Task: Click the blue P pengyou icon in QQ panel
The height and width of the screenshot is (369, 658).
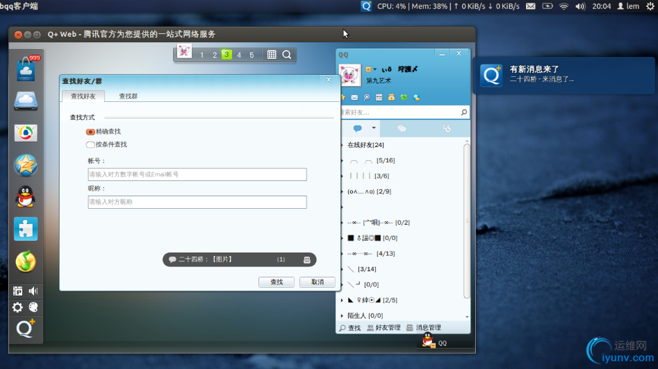Action: (367, 97)
